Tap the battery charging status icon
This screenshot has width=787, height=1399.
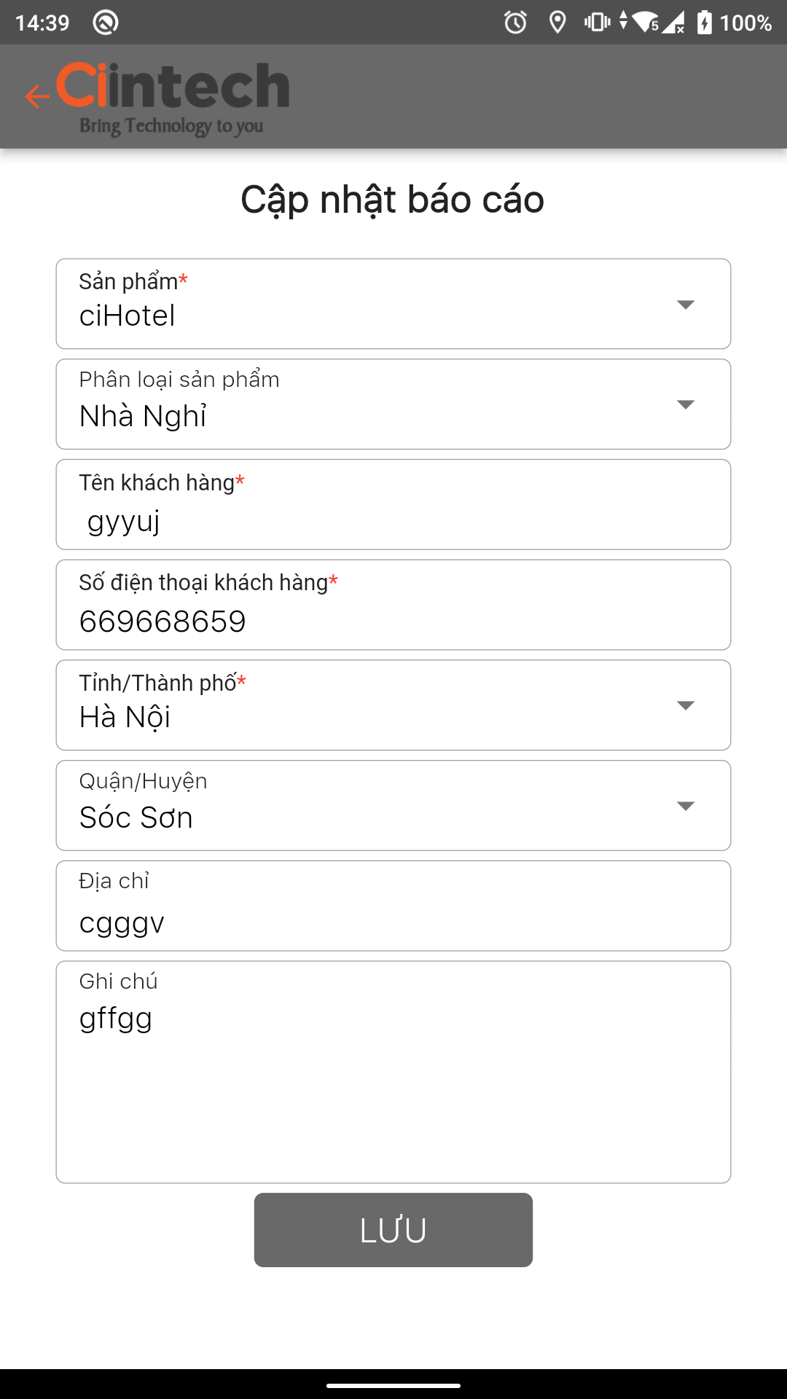704,23
